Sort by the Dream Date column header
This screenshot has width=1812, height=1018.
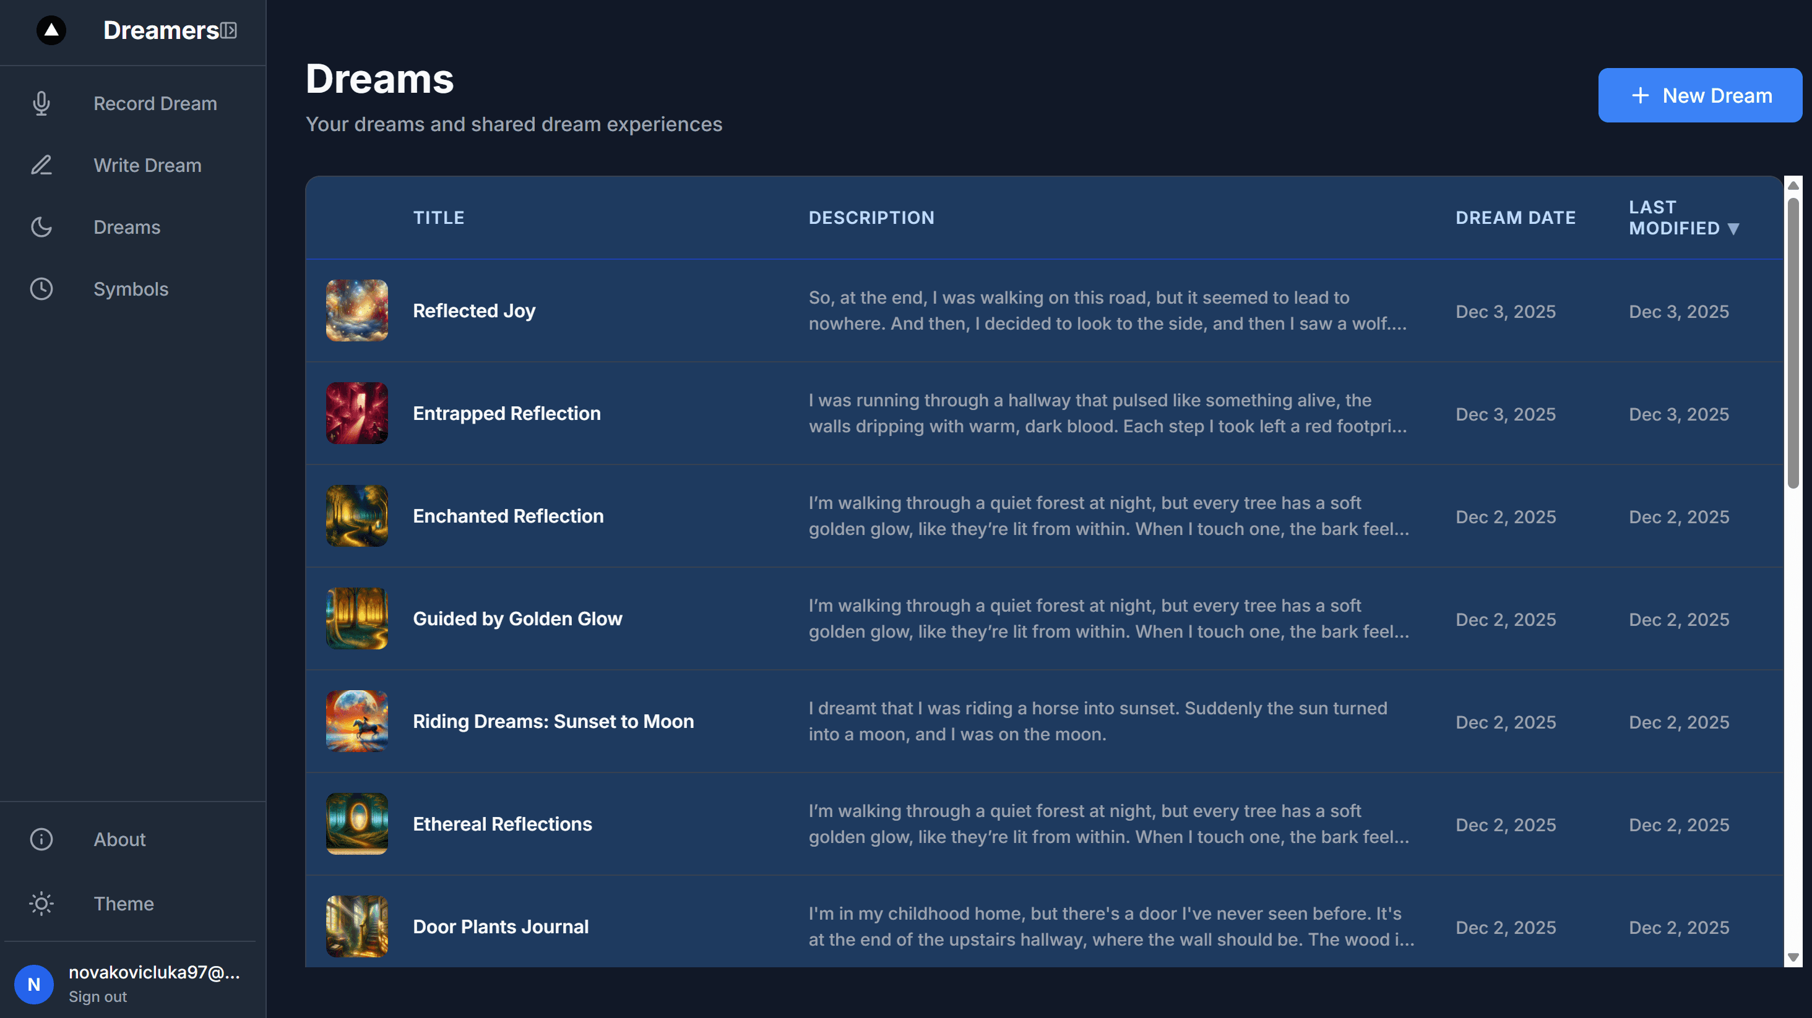click(1516, 217)
